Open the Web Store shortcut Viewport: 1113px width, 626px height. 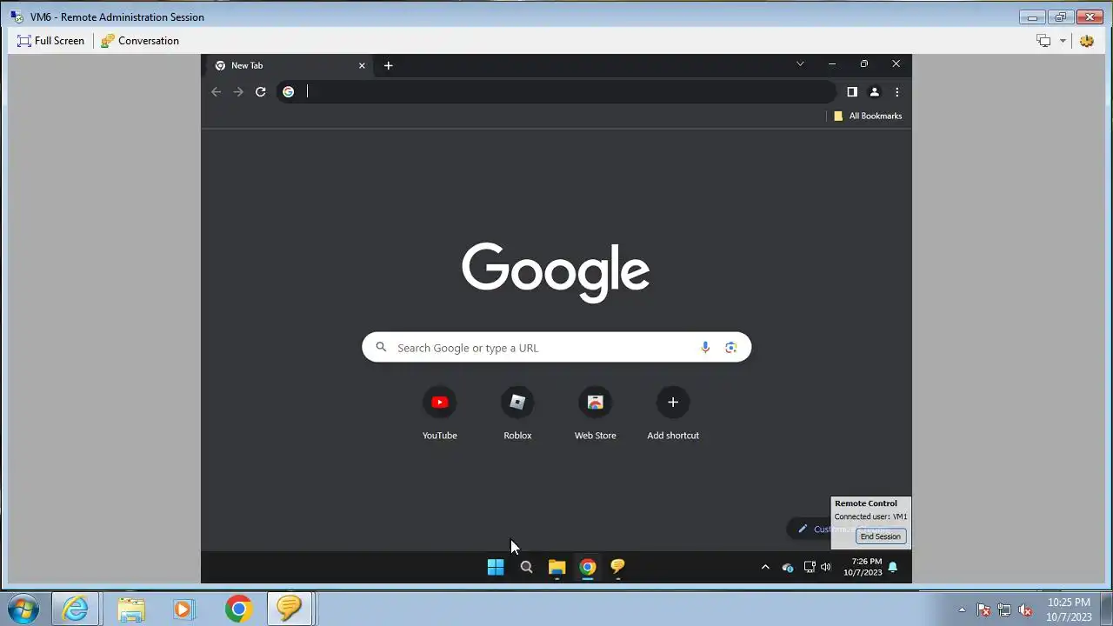pos(596,414)
